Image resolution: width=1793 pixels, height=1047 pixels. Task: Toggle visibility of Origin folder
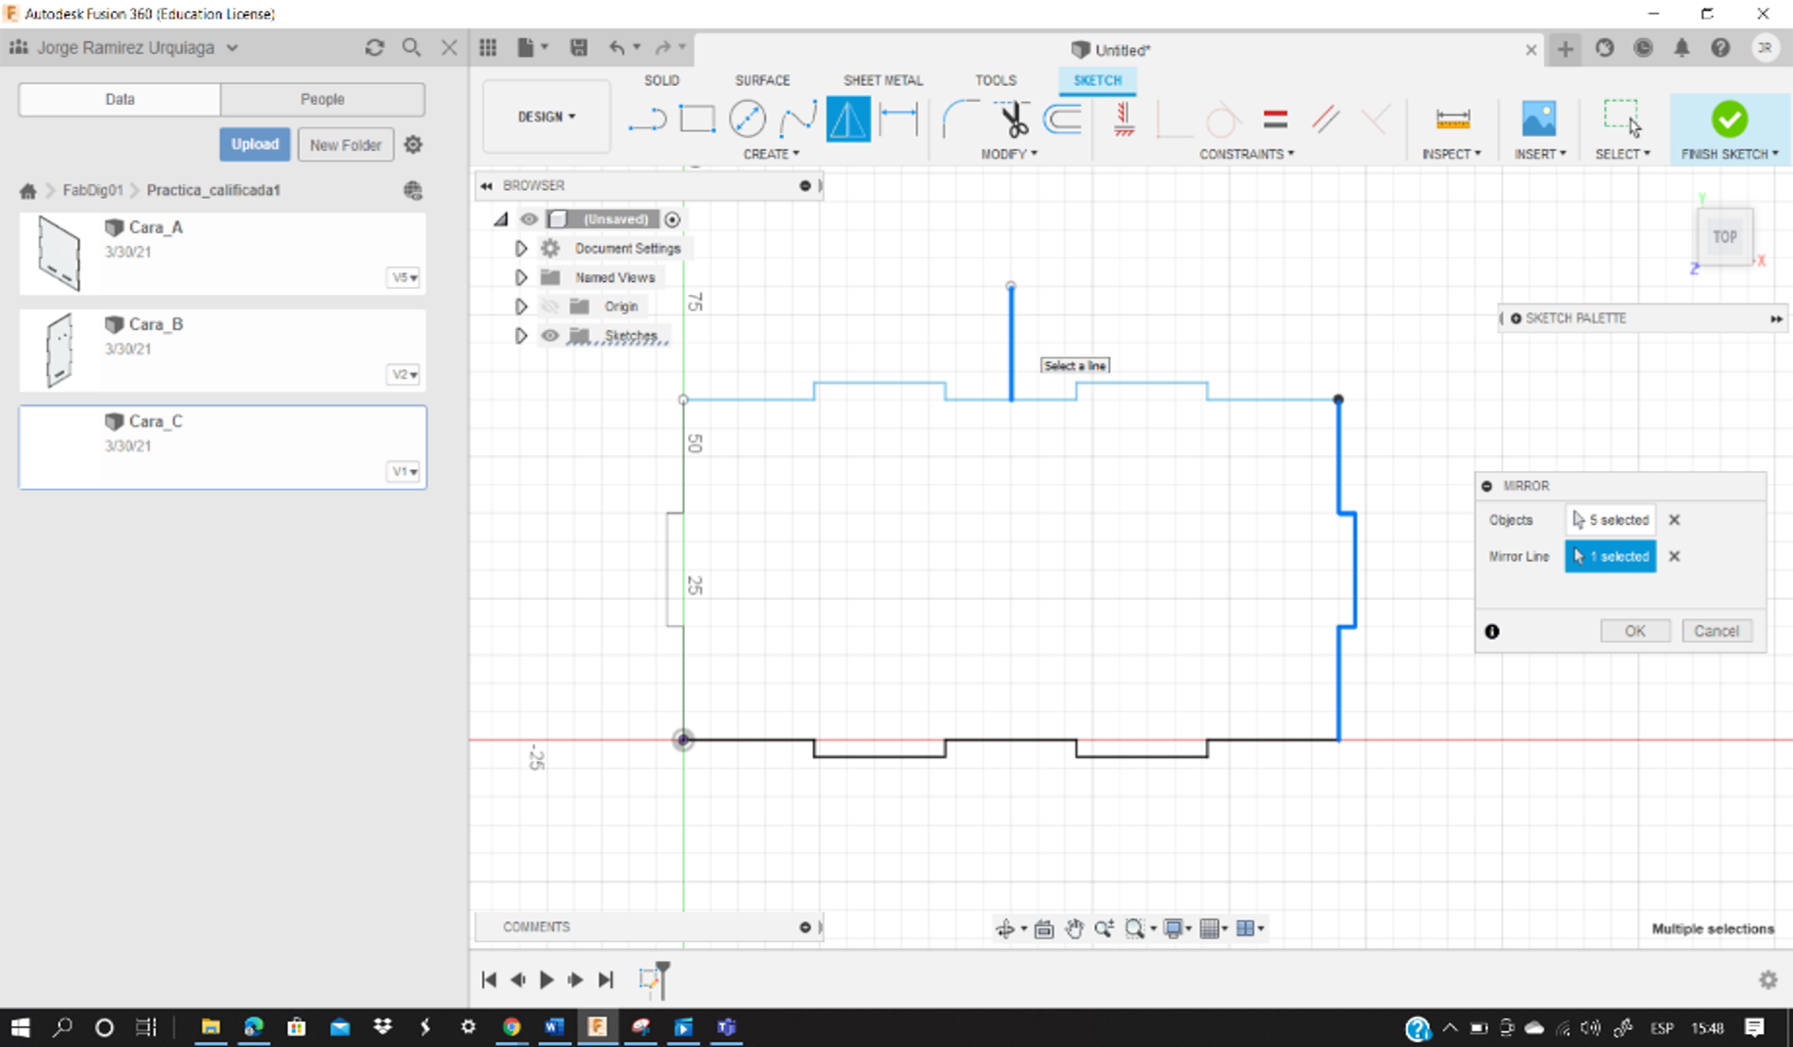click(551, 307)
